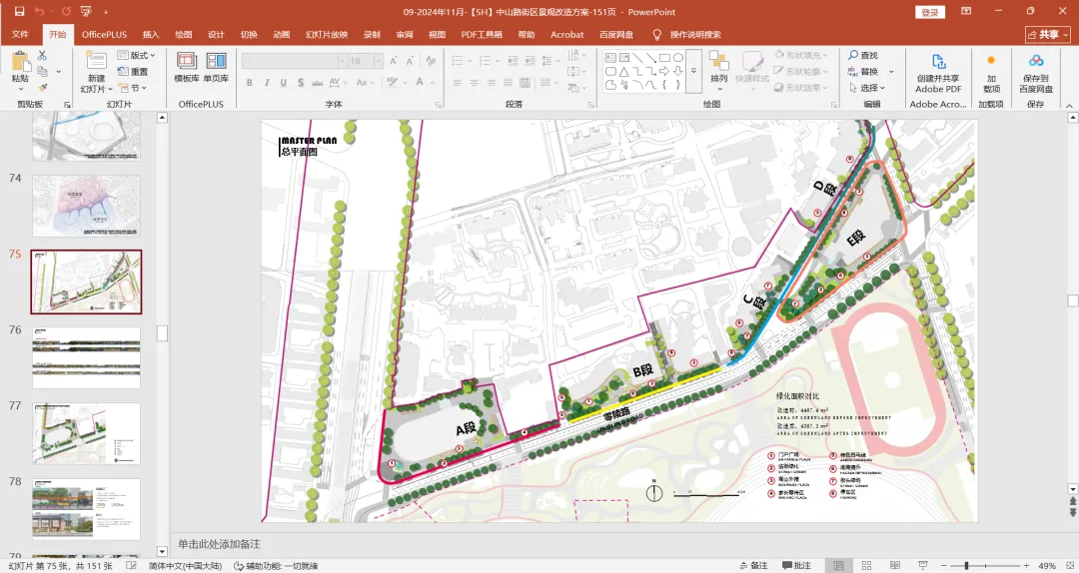Click the 登录 sign-in button
The height and width of the screenshot is (573, 1079).
pos(930,12)
